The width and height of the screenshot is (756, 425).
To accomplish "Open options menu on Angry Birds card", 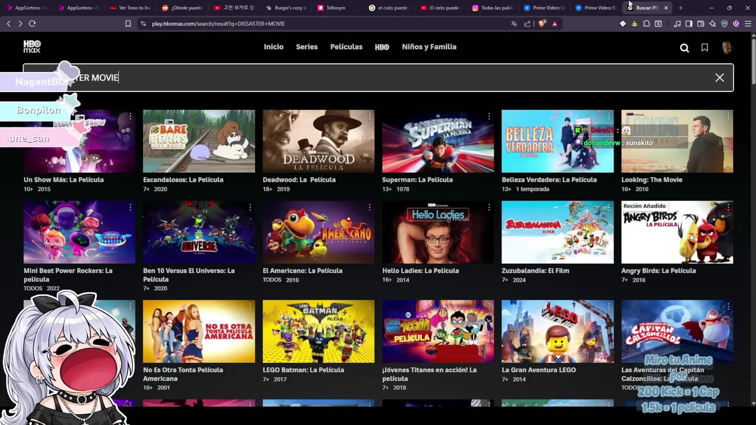I will 728,207.
